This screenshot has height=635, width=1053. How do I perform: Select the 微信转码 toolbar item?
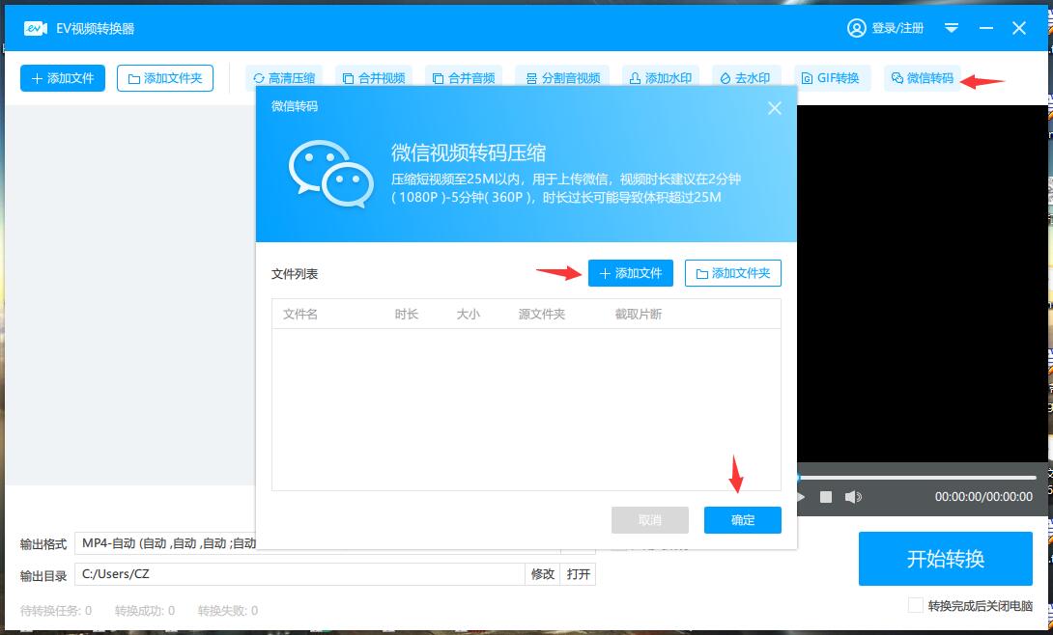[x=922, y=78]
